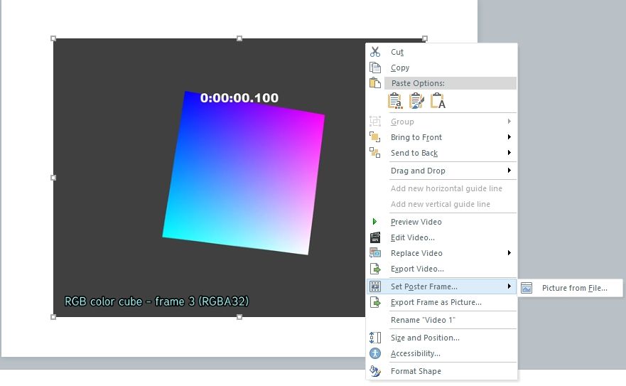Choose Cut from the context menu

pyautogui.click(x=441, y=52)
